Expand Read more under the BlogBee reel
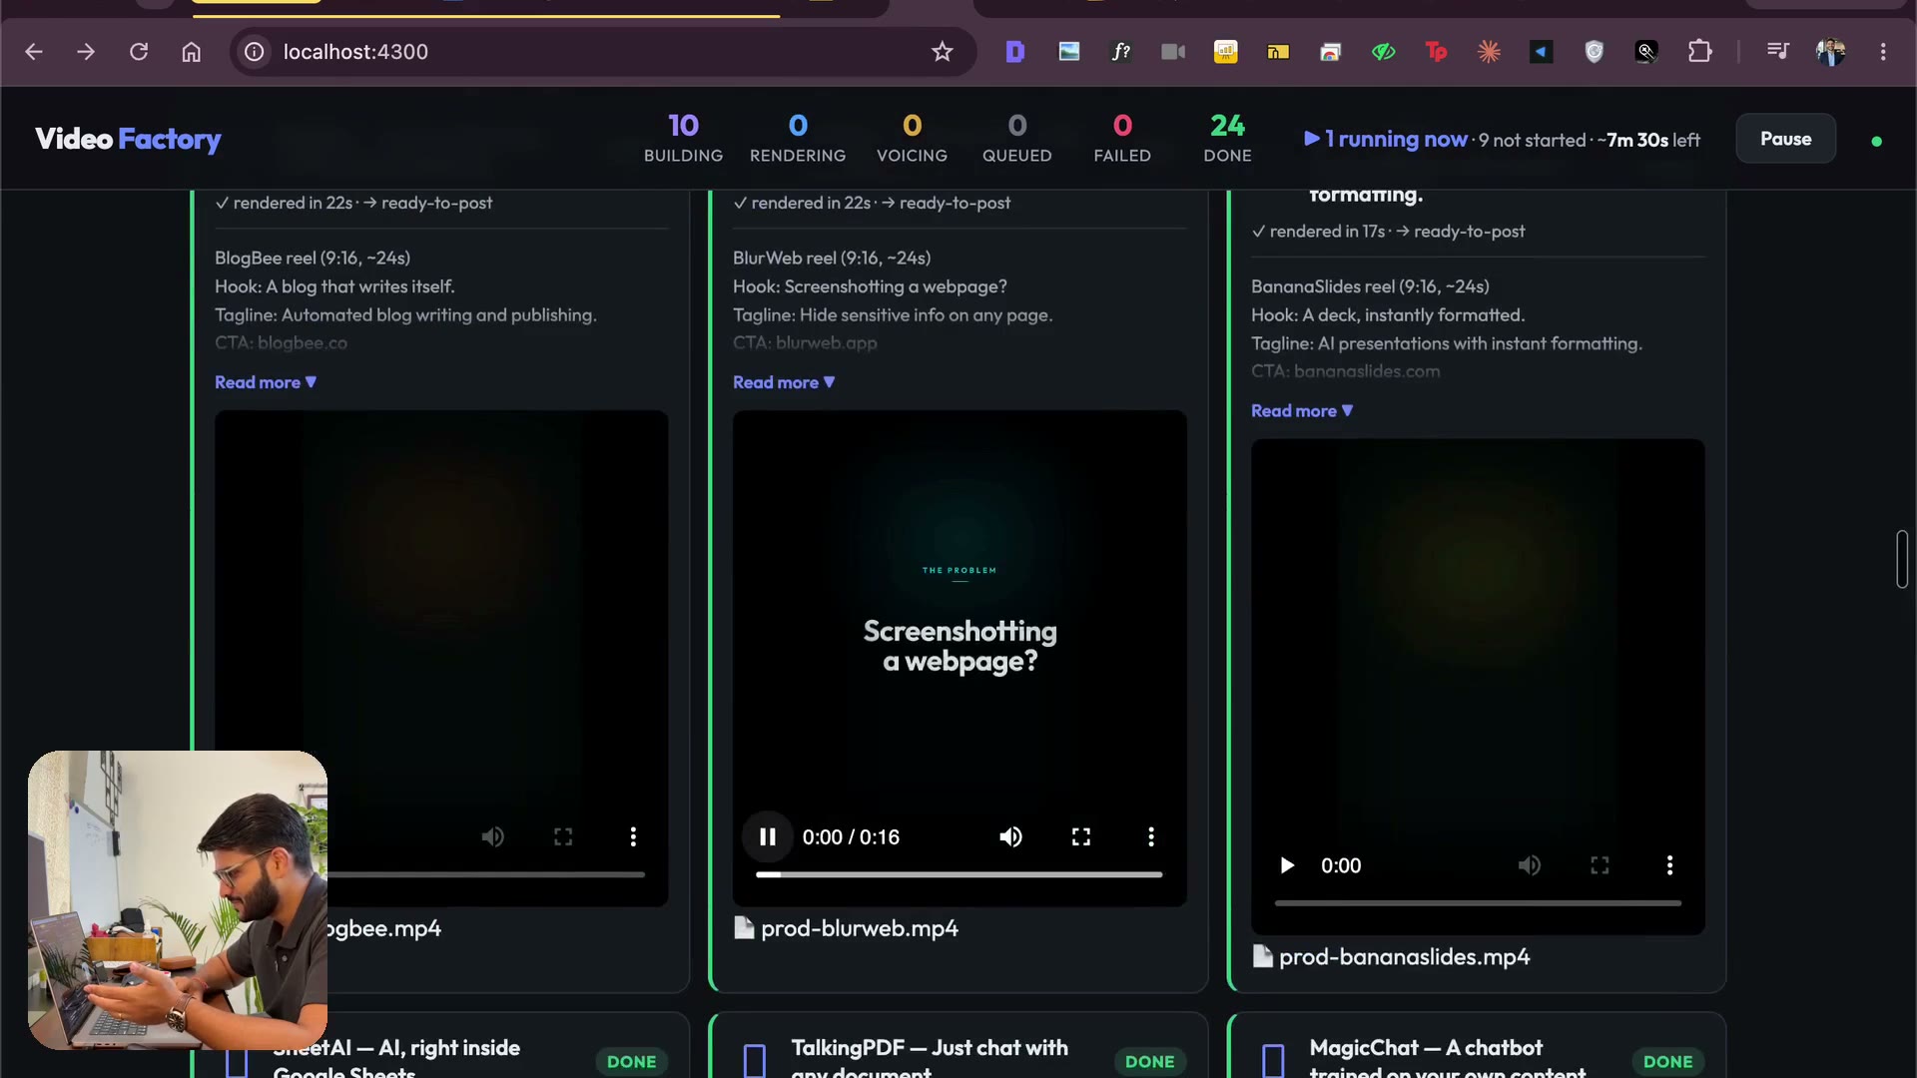 (x=266, y=382)
